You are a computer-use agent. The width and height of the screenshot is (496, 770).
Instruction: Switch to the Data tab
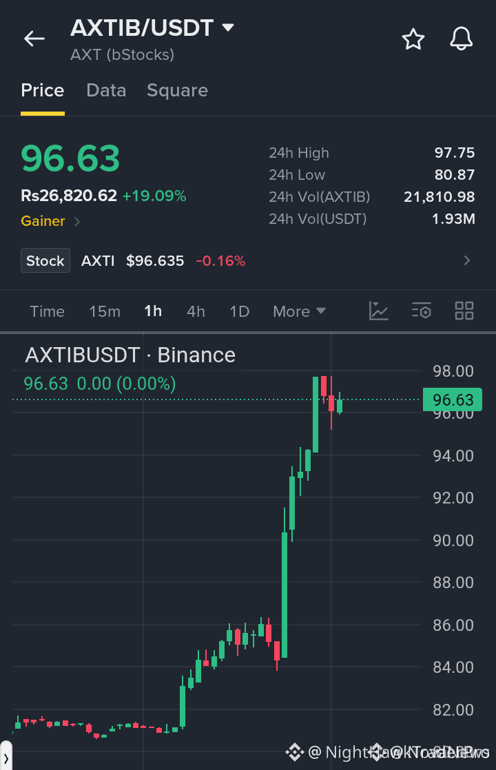coord(106,90)
